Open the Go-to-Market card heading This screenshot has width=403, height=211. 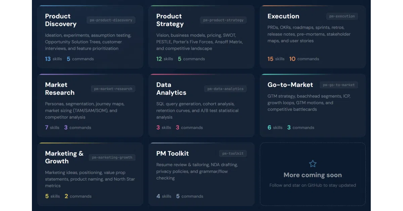pos(290,85)
